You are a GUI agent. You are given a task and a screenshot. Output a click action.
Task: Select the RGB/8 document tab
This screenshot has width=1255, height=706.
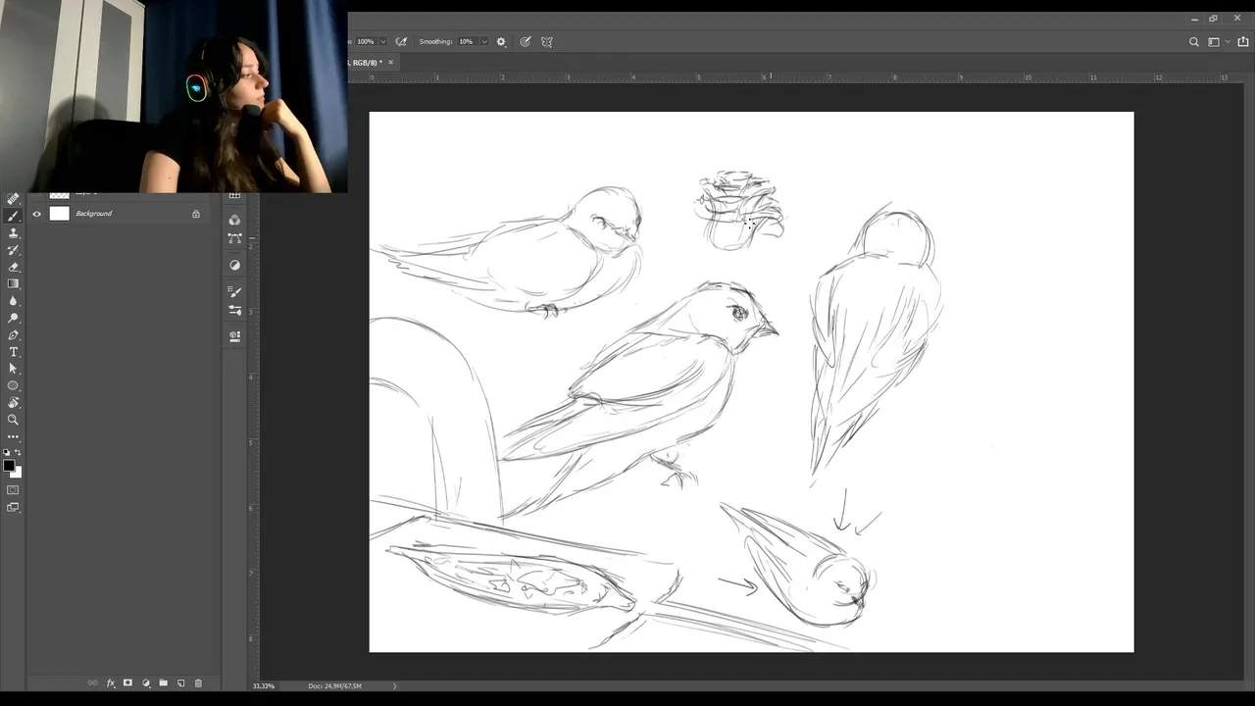click(367, 63)
